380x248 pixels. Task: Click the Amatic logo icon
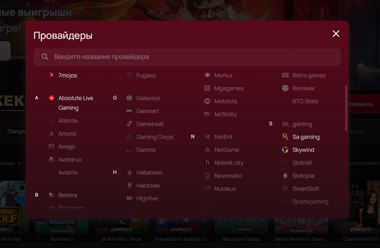[x=51, y=134]
